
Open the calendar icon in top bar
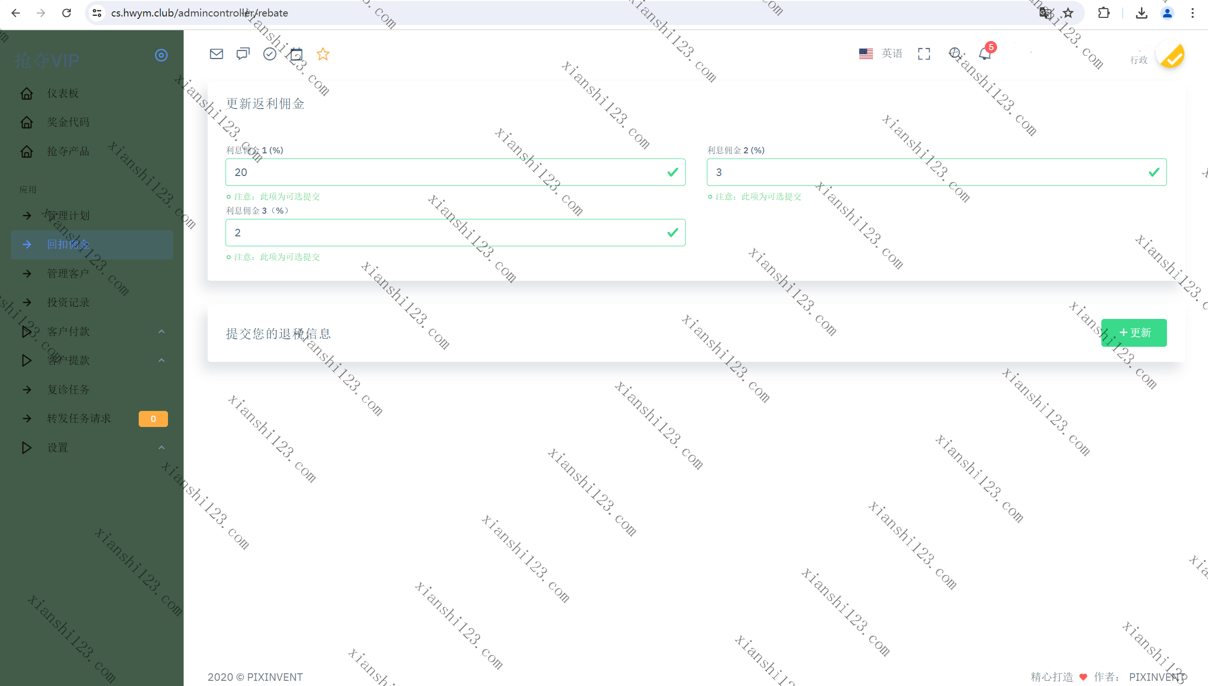(x=296, y=54)
